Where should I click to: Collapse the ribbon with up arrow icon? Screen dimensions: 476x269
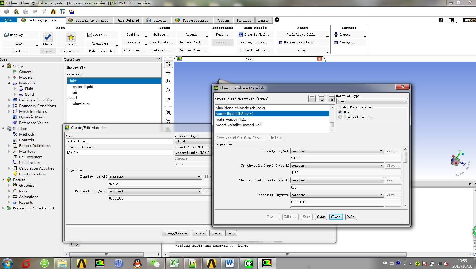[x=277, y=20]
